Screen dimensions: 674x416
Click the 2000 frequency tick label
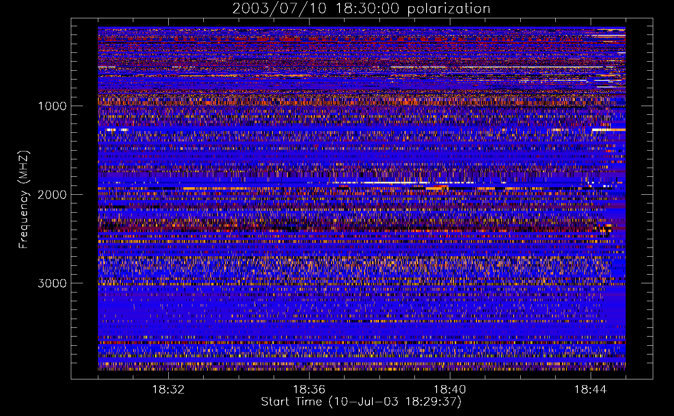(x=52, y=195)
